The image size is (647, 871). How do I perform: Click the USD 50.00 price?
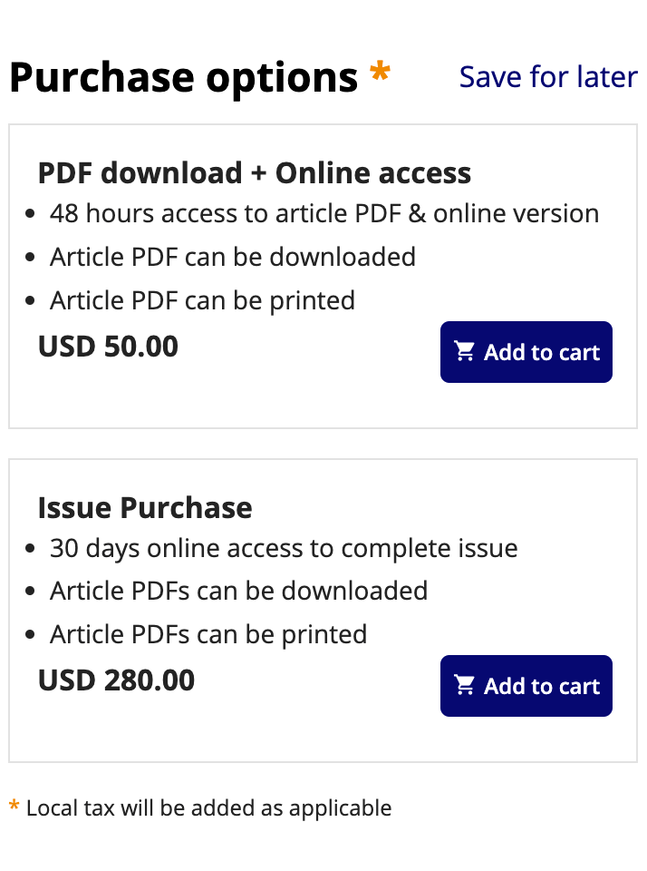108,347
